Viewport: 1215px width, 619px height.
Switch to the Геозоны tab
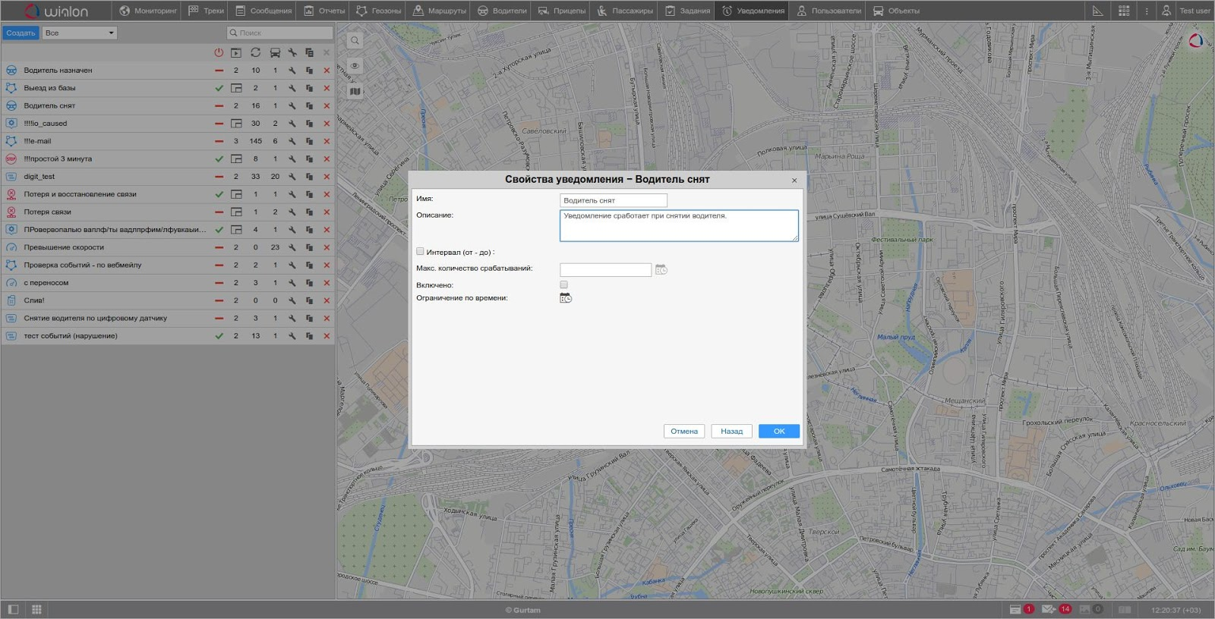(x=379, y=11)
